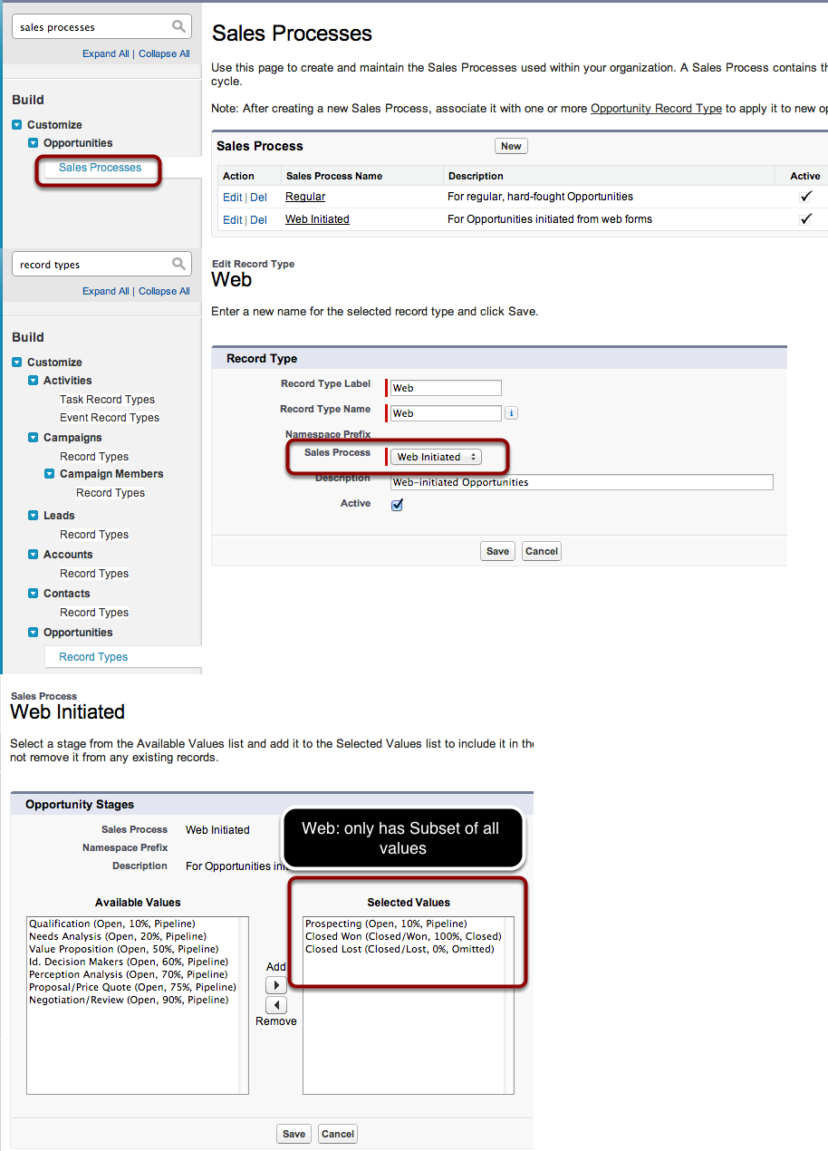Select Closed Won in Selected Values list
Viewport: 828px width, 1151px height.
tap(403, 936)
